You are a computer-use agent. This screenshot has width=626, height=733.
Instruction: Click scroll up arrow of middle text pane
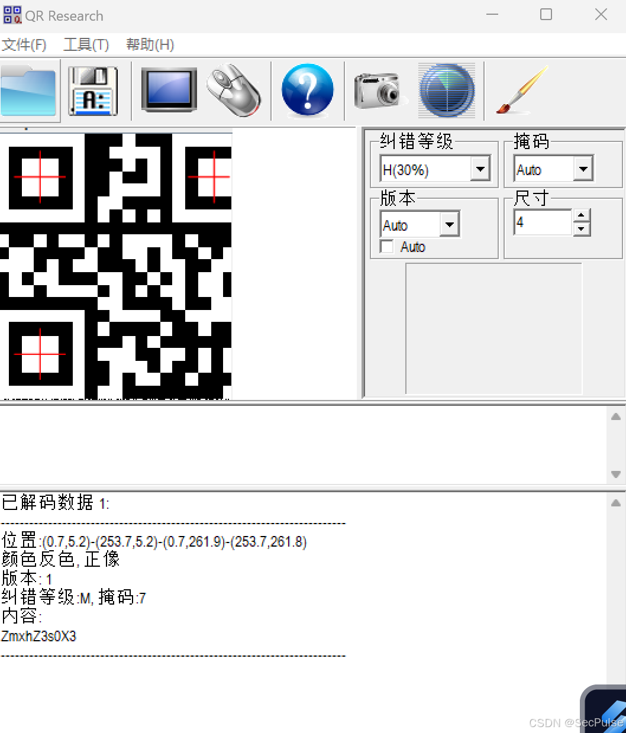tap(616, 416)
